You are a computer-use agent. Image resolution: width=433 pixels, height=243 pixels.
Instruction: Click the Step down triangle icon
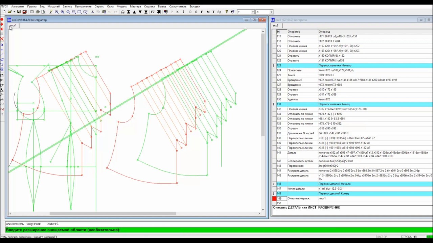[140, 12]
